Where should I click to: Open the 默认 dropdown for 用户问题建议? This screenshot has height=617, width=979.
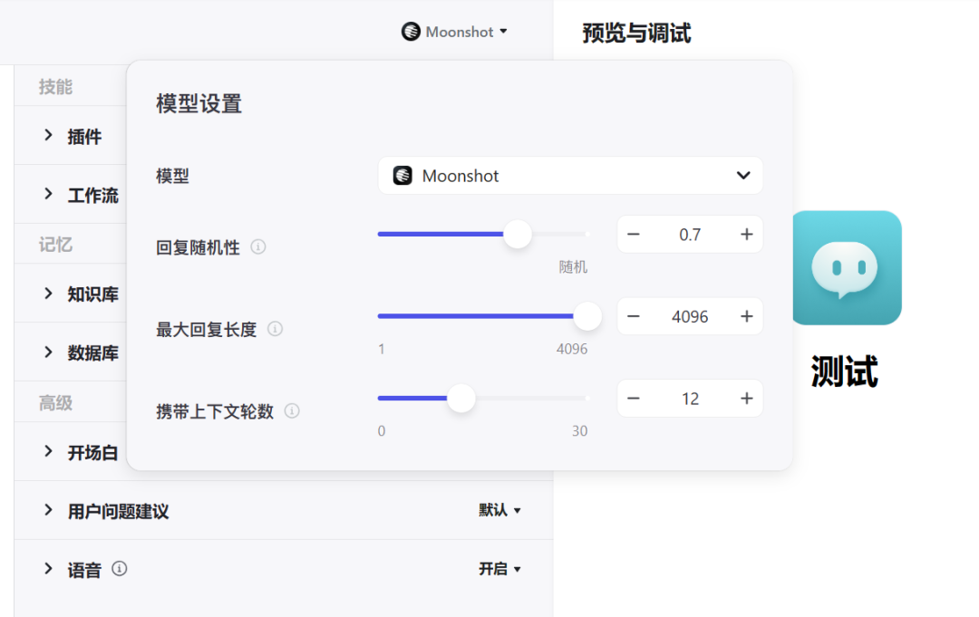tap(499, 510)
